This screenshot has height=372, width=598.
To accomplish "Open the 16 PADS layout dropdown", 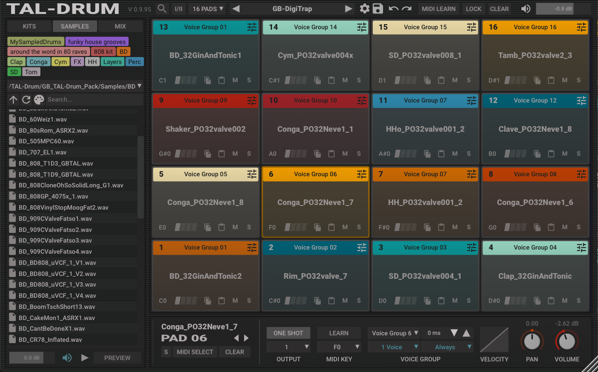I will [x=208, y=9].
